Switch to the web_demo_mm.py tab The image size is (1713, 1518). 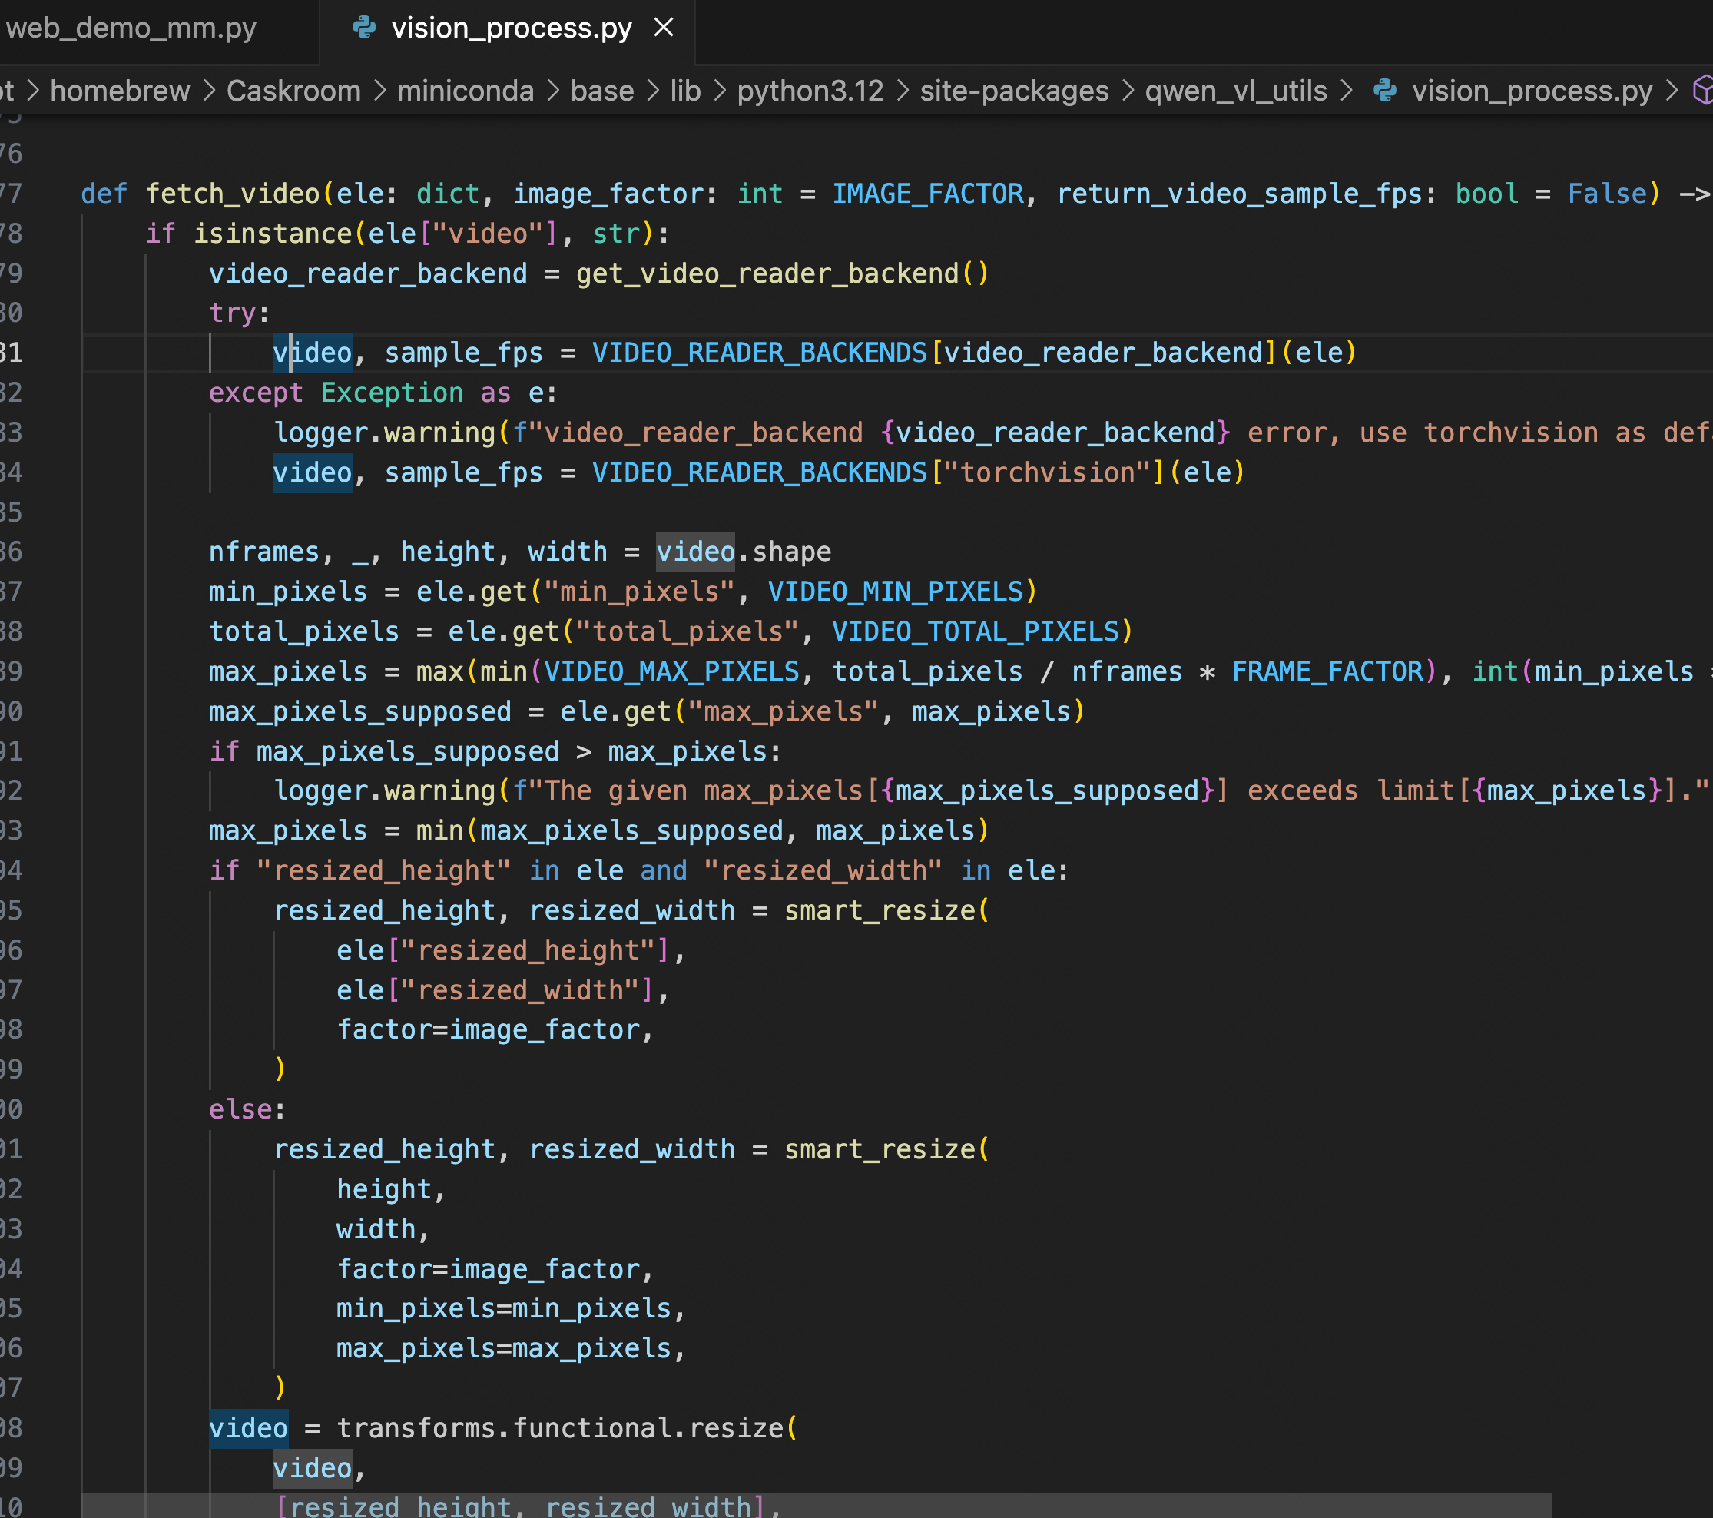[x=131, y=28]
